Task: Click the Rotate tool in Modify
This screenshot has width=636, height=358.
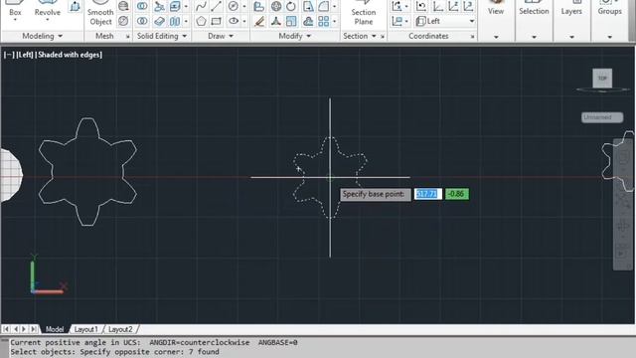Action: pos(291,6)
